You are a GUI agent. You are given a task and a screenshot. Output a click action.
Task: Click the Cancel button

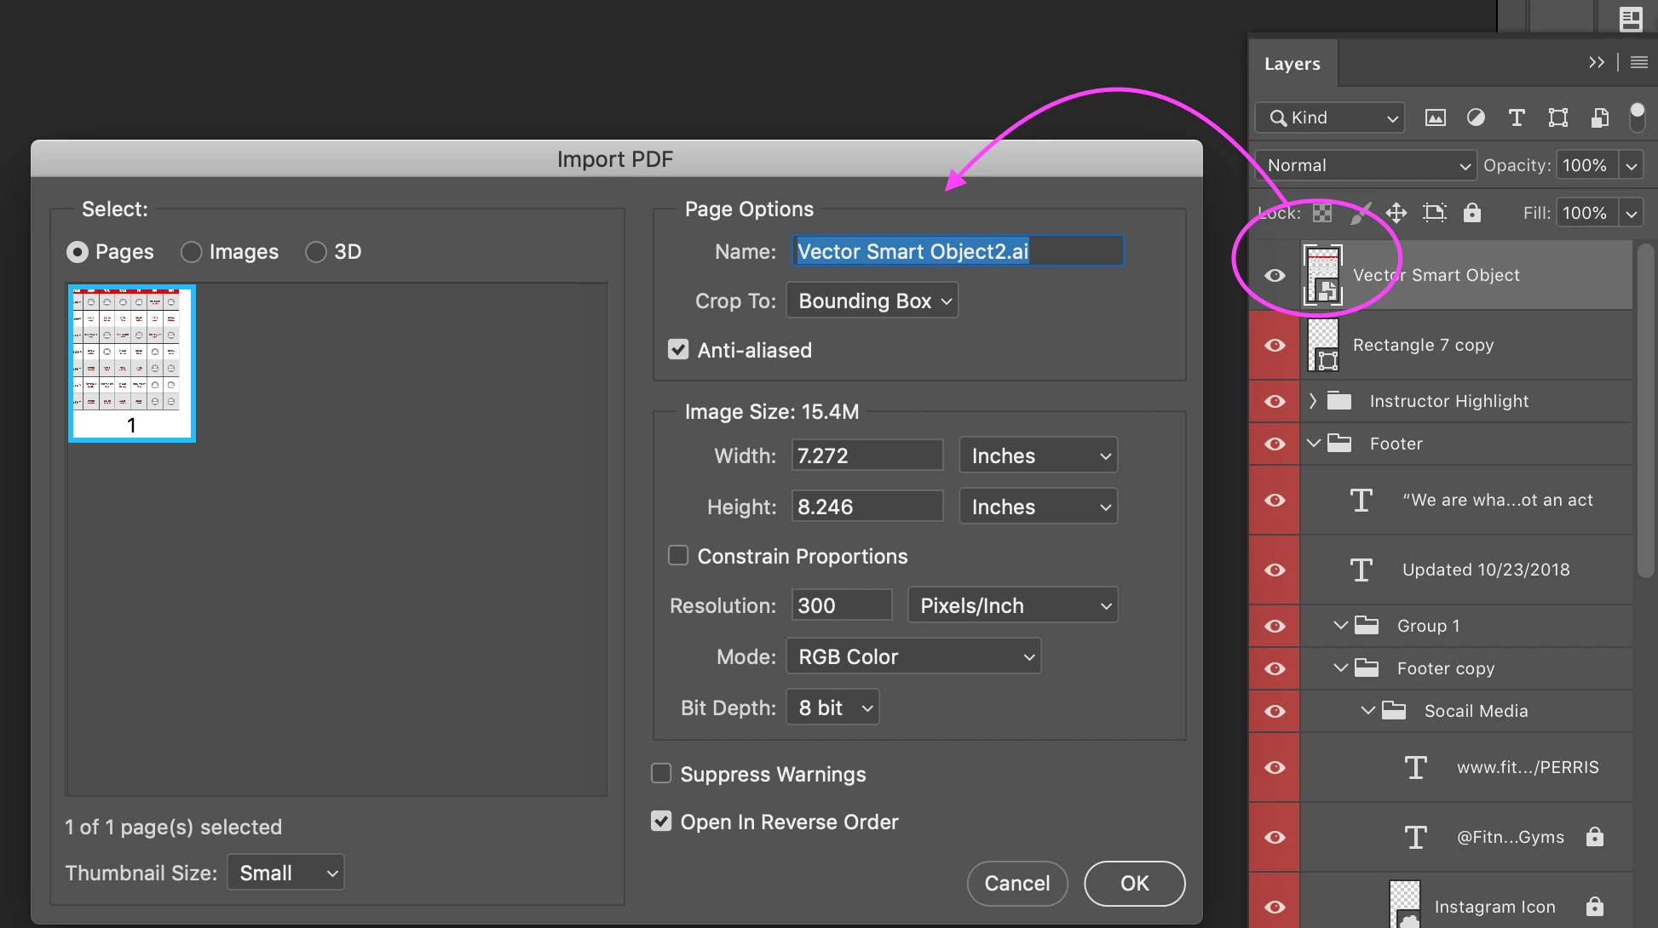[1016, 883]
